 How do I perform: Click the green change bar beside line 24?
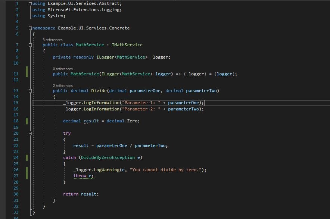27,157
